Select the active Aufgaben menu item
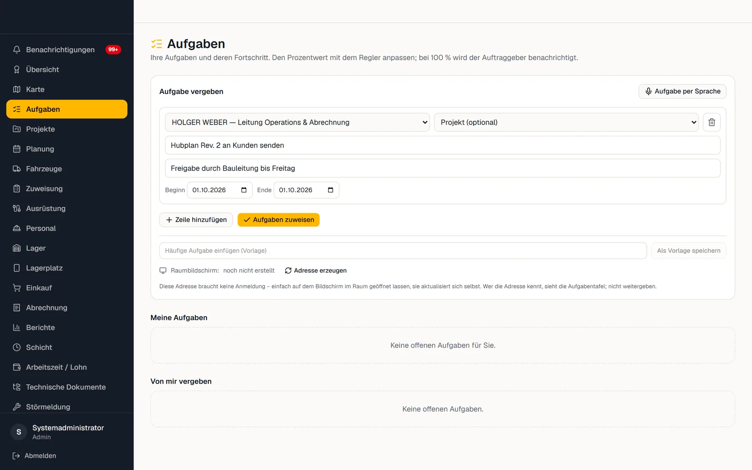The width and height of the screenshot is (752, 470). (x=67, y=109)
